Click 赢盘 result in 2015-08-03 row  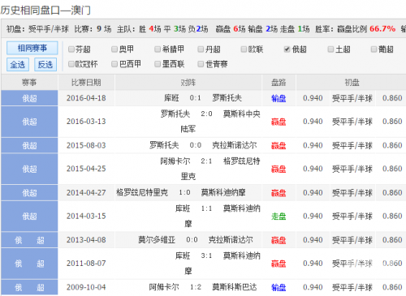coord(279,146)
